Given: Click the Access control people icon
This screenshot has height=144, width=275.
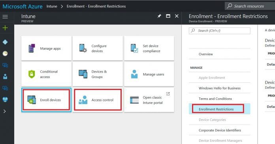Looking at the screenshot, I should pos(83,100).
